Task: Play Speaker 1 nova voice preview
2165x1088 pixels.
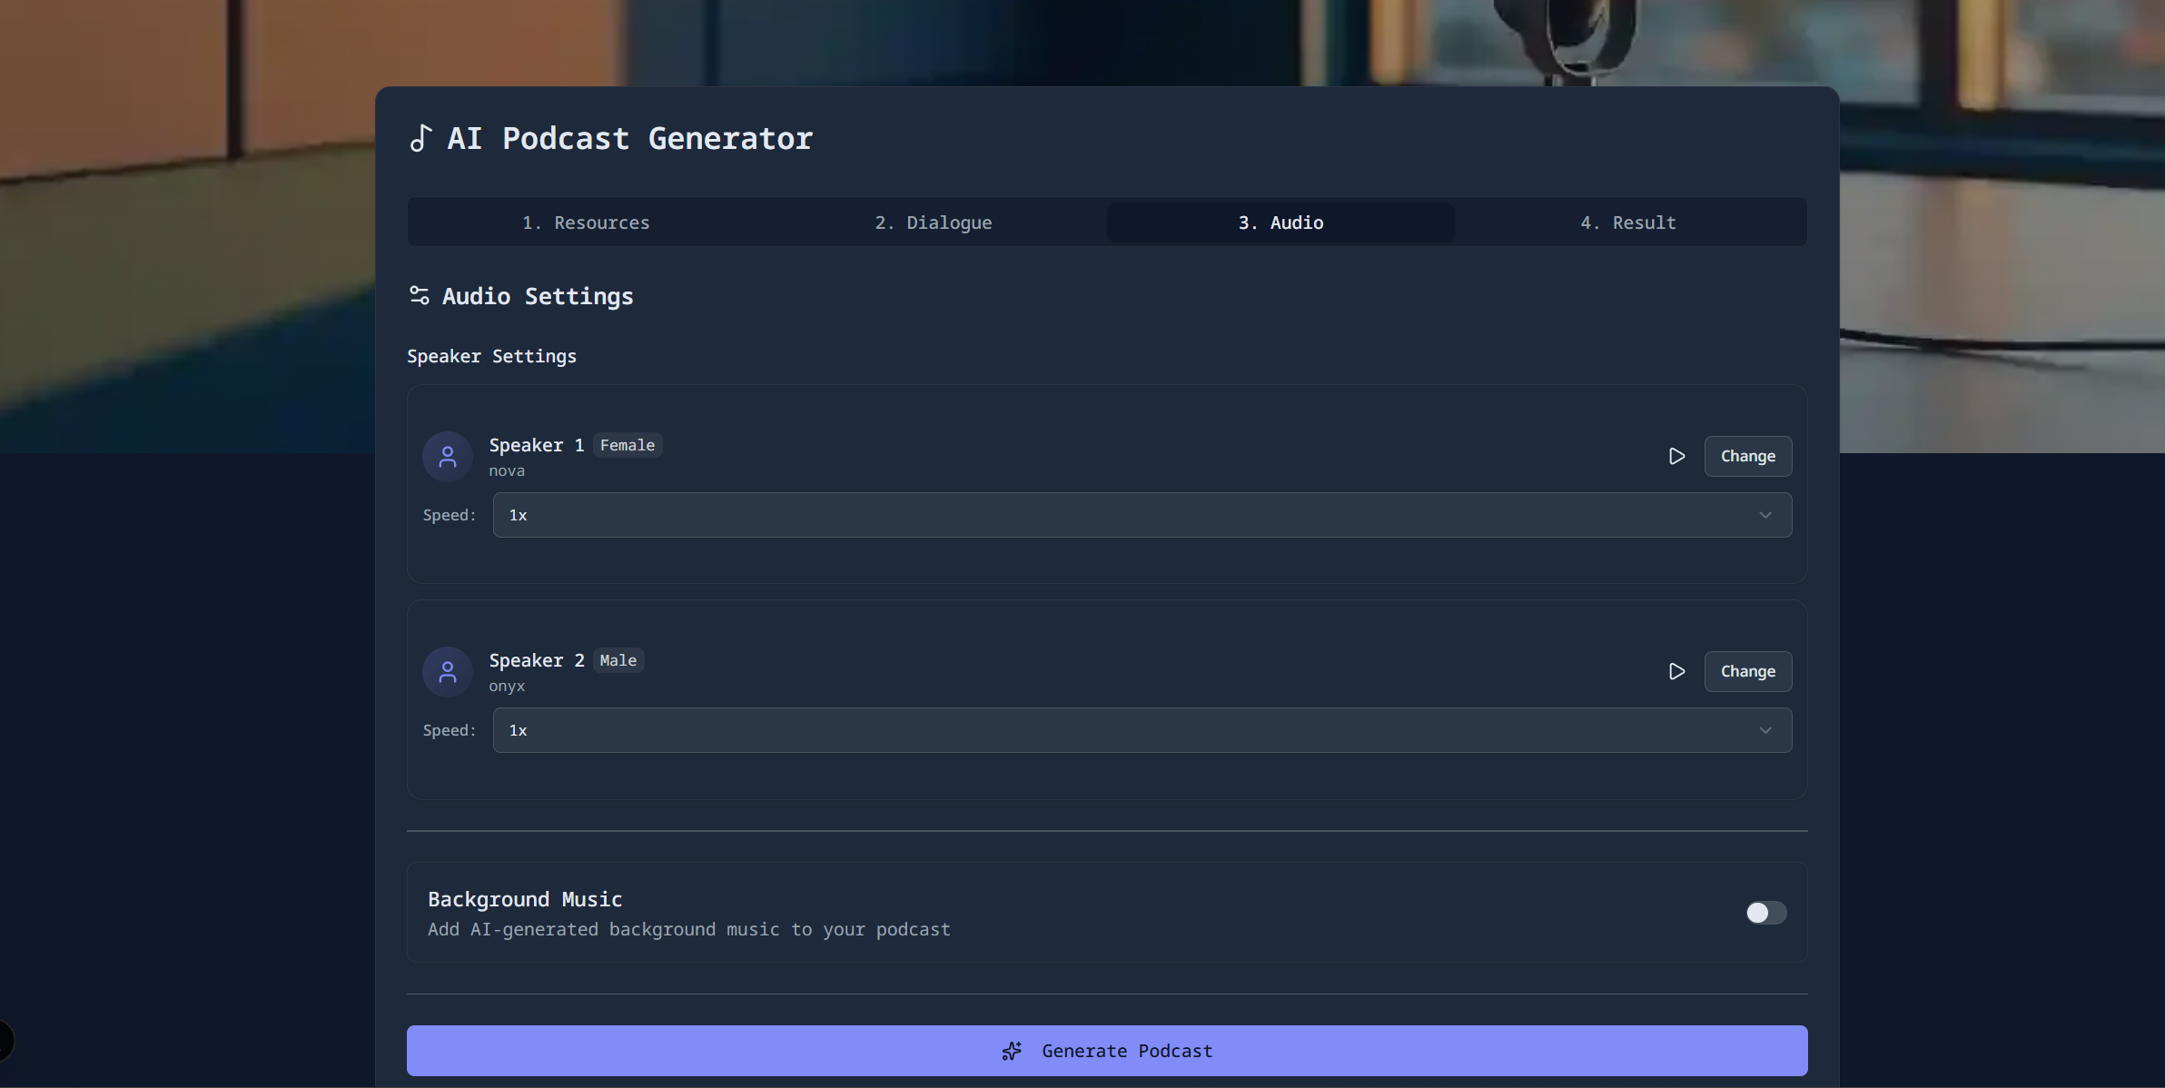Action: [1676, 456]
